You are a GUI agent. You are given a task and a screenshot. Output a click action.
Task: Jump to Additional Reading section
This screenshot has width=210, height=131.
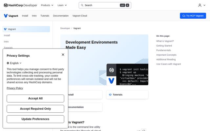pyautogui.click(x=166, y=60)
